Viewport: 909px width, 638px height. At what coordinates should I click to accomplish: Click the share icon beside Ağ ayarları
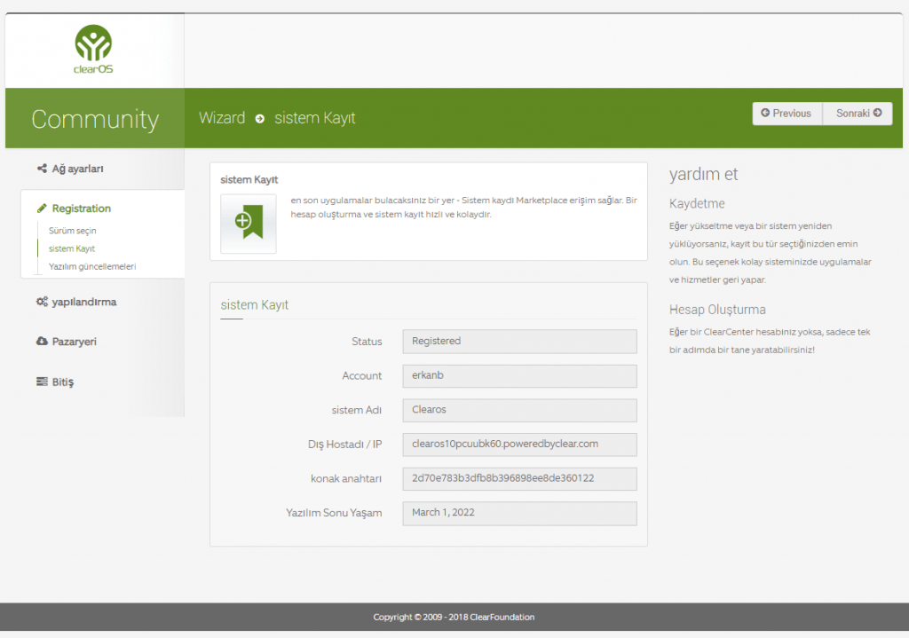tap(42, 169)
